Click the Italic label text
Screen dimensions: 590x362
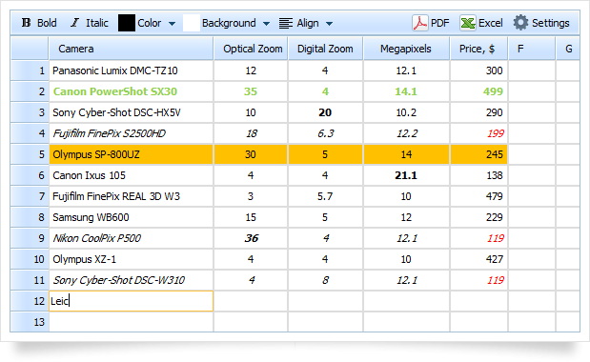(x=97, y=23)
